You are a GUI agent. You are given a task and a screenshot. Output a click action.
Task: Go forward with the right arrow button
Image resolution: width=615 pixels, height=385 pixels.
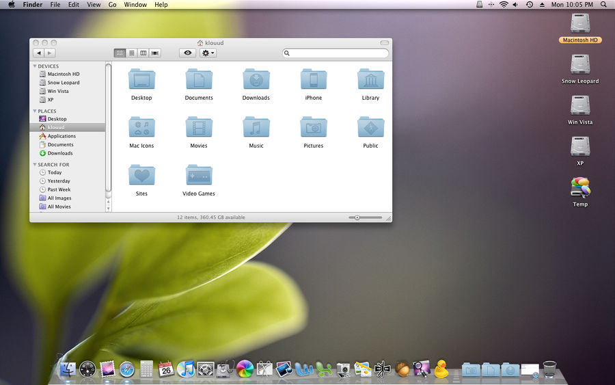pyautogui.click(x=49, y=53)
